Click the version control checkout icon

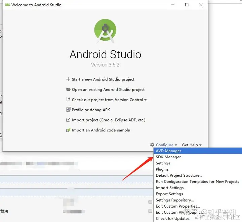click(68, 100)
